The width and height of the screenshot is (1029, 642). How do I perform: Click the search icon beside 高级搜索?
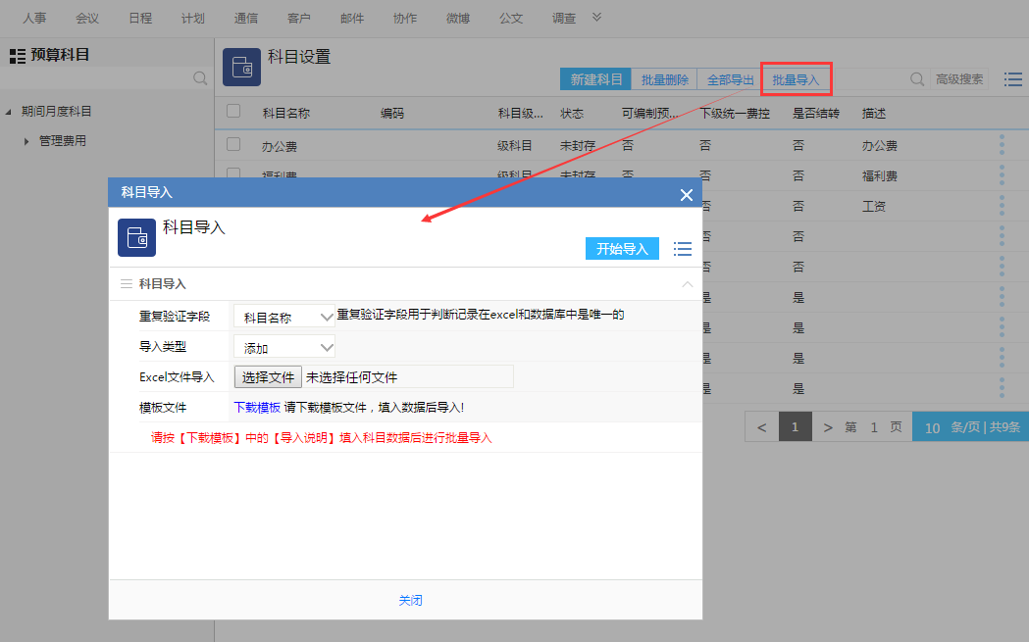(917, 79)
